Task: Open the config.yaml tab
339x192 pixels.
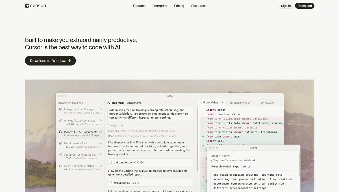Action: (268, 102)
